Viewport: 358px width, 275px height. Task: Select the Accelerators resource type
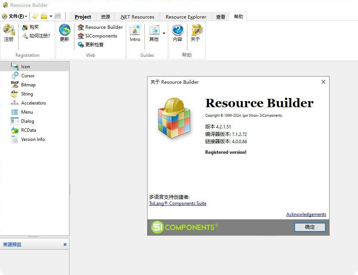click(35, 103)
